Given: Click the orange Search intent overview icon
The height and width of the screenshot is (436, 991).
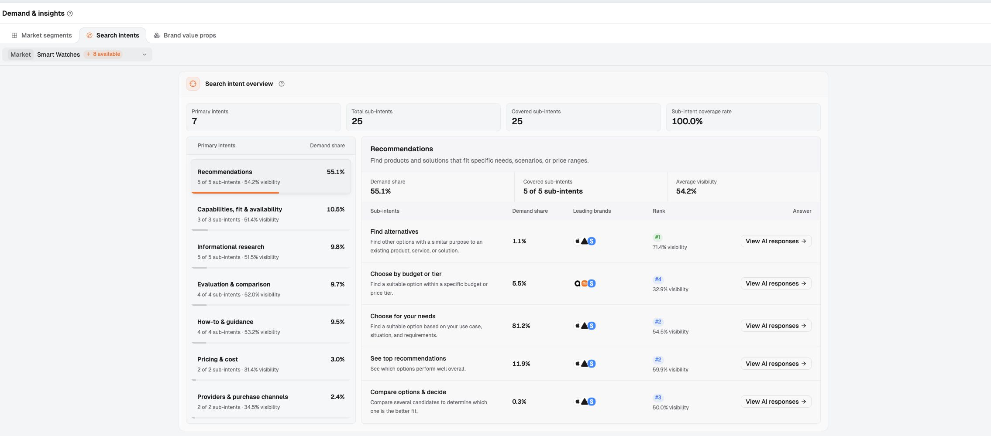Looking at the screenshot, I should (x=193, y=84).
